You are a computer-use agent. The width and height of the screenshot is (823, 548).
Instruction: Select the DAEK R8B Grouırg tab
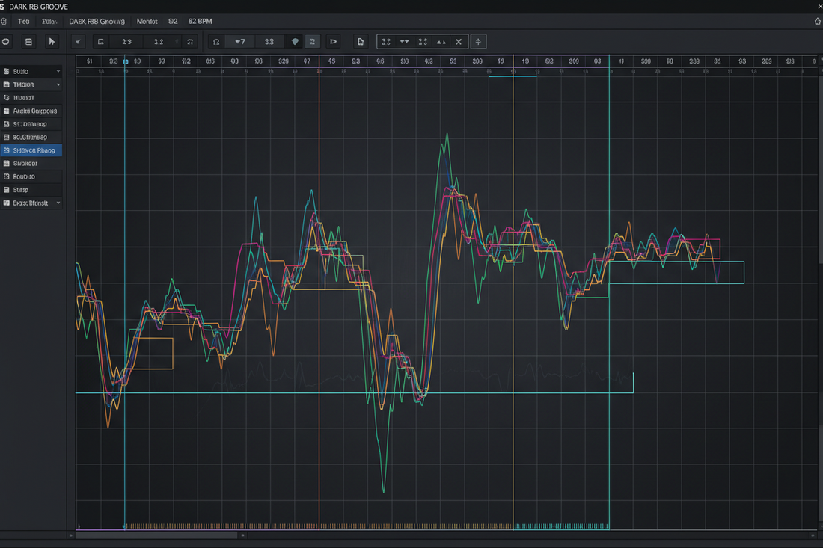(97, 22)
